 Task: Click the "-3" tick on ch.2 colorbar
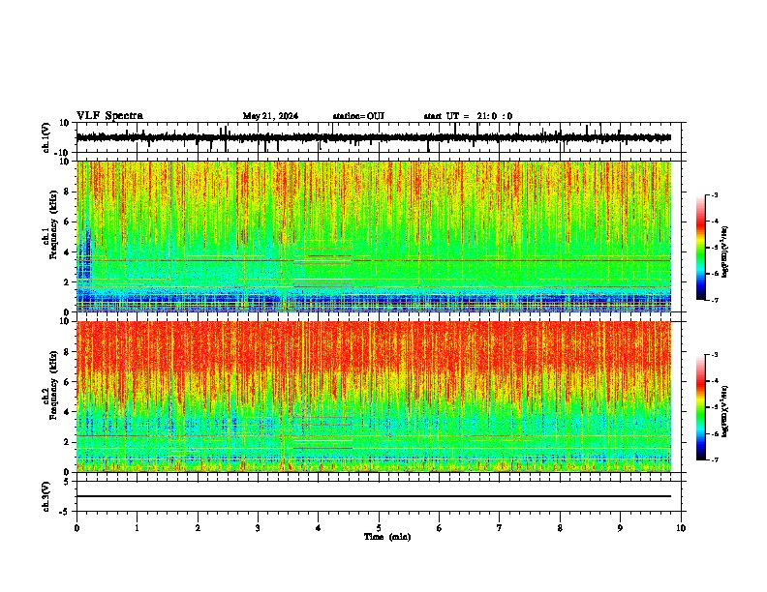[715, 355]
